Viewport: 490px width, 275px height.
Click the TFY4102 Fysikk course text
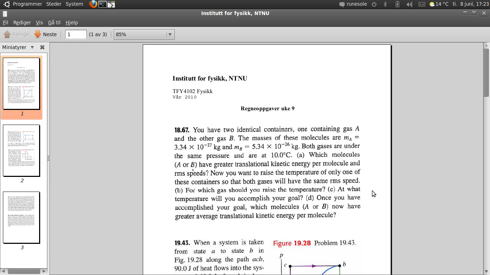coord(193,91)
